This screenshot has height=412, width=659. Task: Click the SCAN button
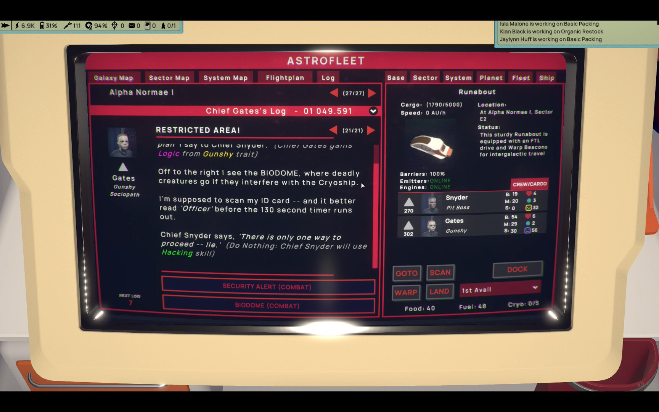[440, 272]
